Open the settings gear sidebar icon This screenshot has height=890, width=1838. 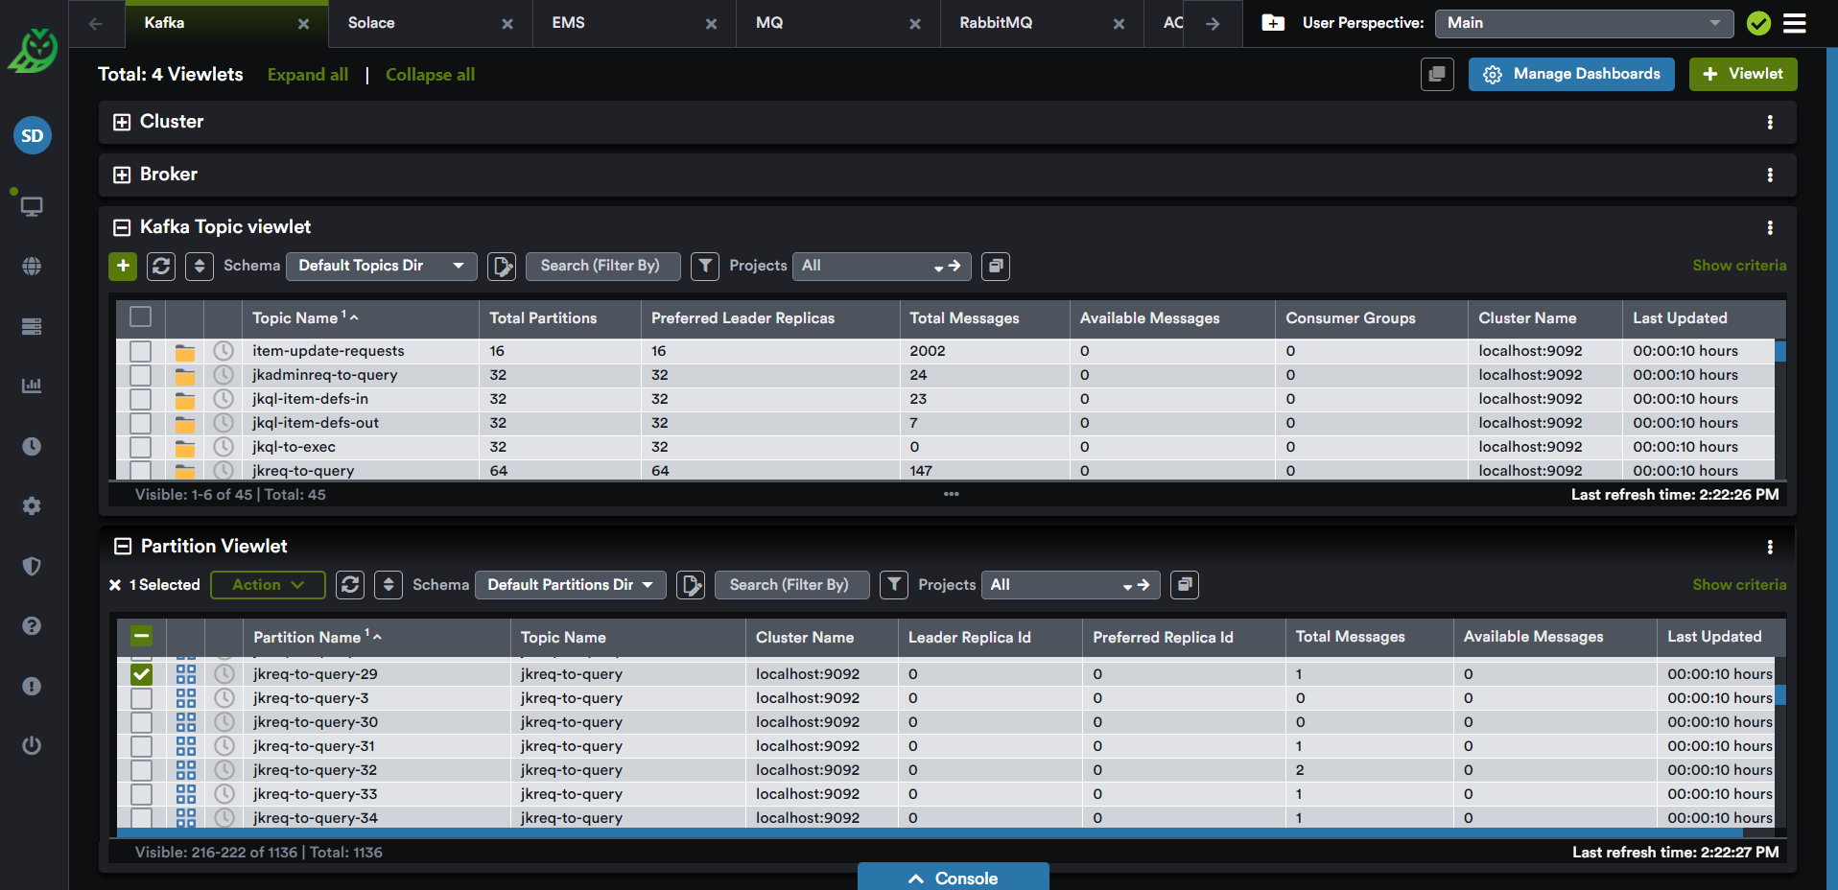[x=32, y=505]
